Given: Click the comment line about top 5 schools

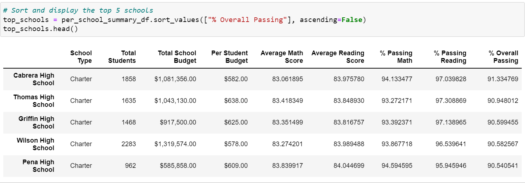Looking at the screenshot, I should pyautogui.click(x=78, y=10).
